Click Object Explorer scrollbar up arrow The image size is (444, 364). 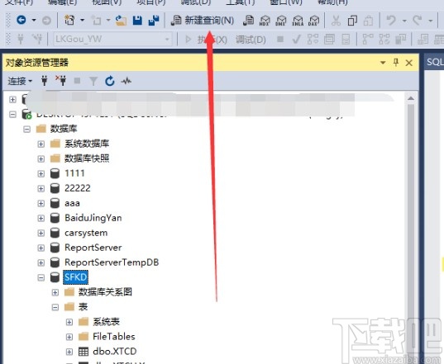pyautogui.click(x=411, y=98)
